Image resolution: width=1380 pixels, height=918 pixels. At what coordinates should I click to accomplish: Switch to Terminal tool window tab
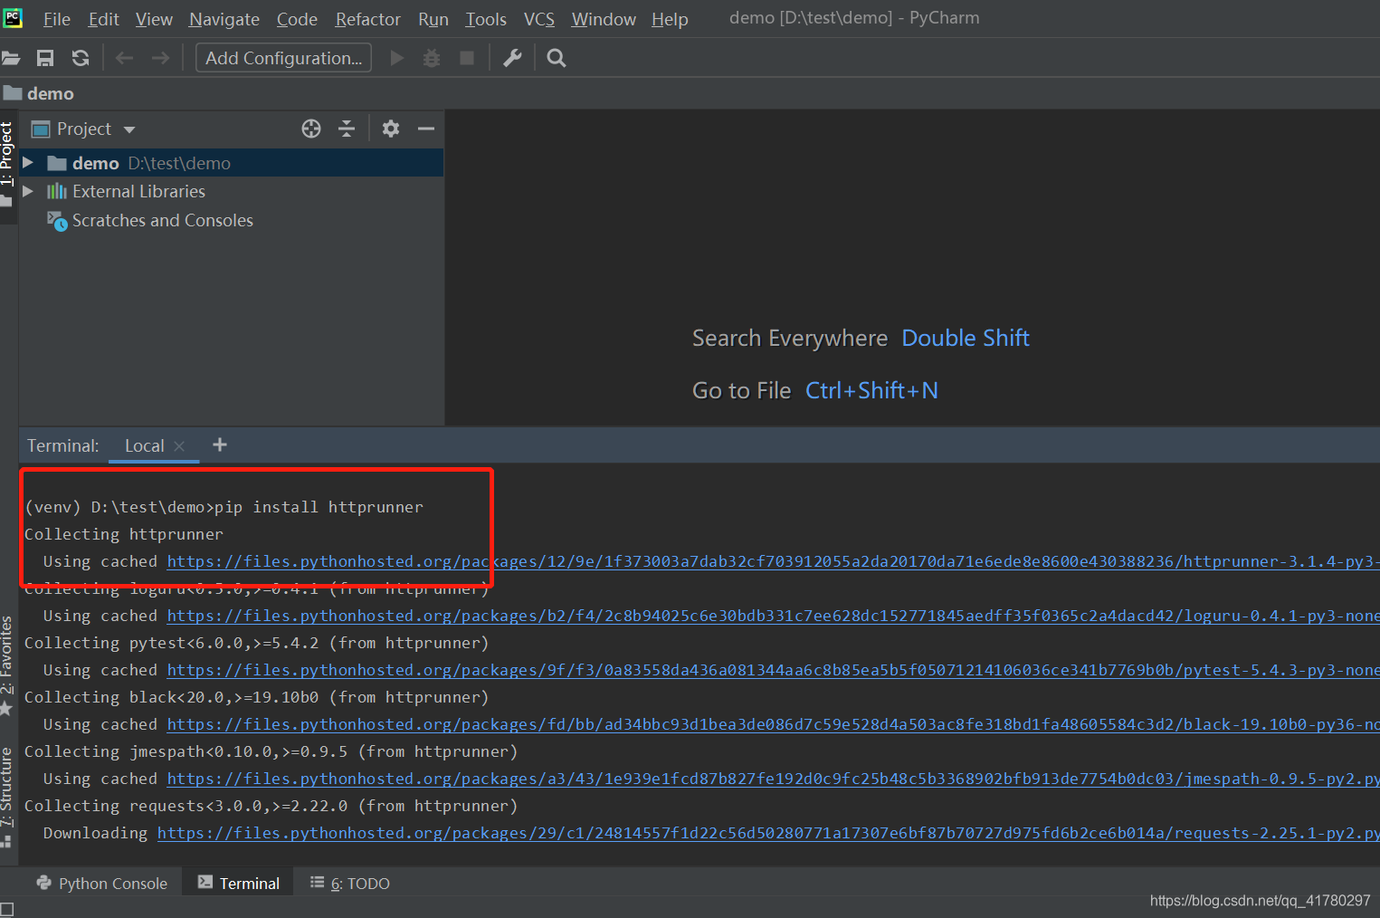(x=238, y=883)
